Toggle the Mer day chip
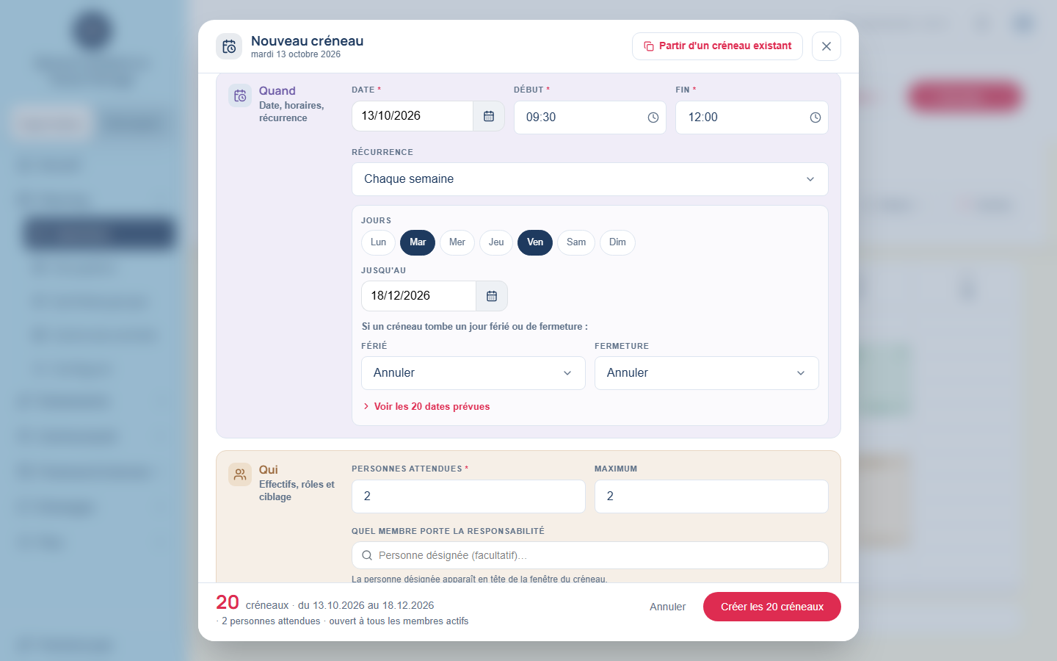Screen dimensions: 1057x661 point(457,242)
